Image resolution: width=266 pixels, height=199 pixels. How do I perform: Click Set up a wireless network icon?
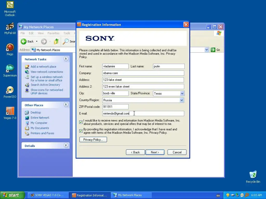27,77
